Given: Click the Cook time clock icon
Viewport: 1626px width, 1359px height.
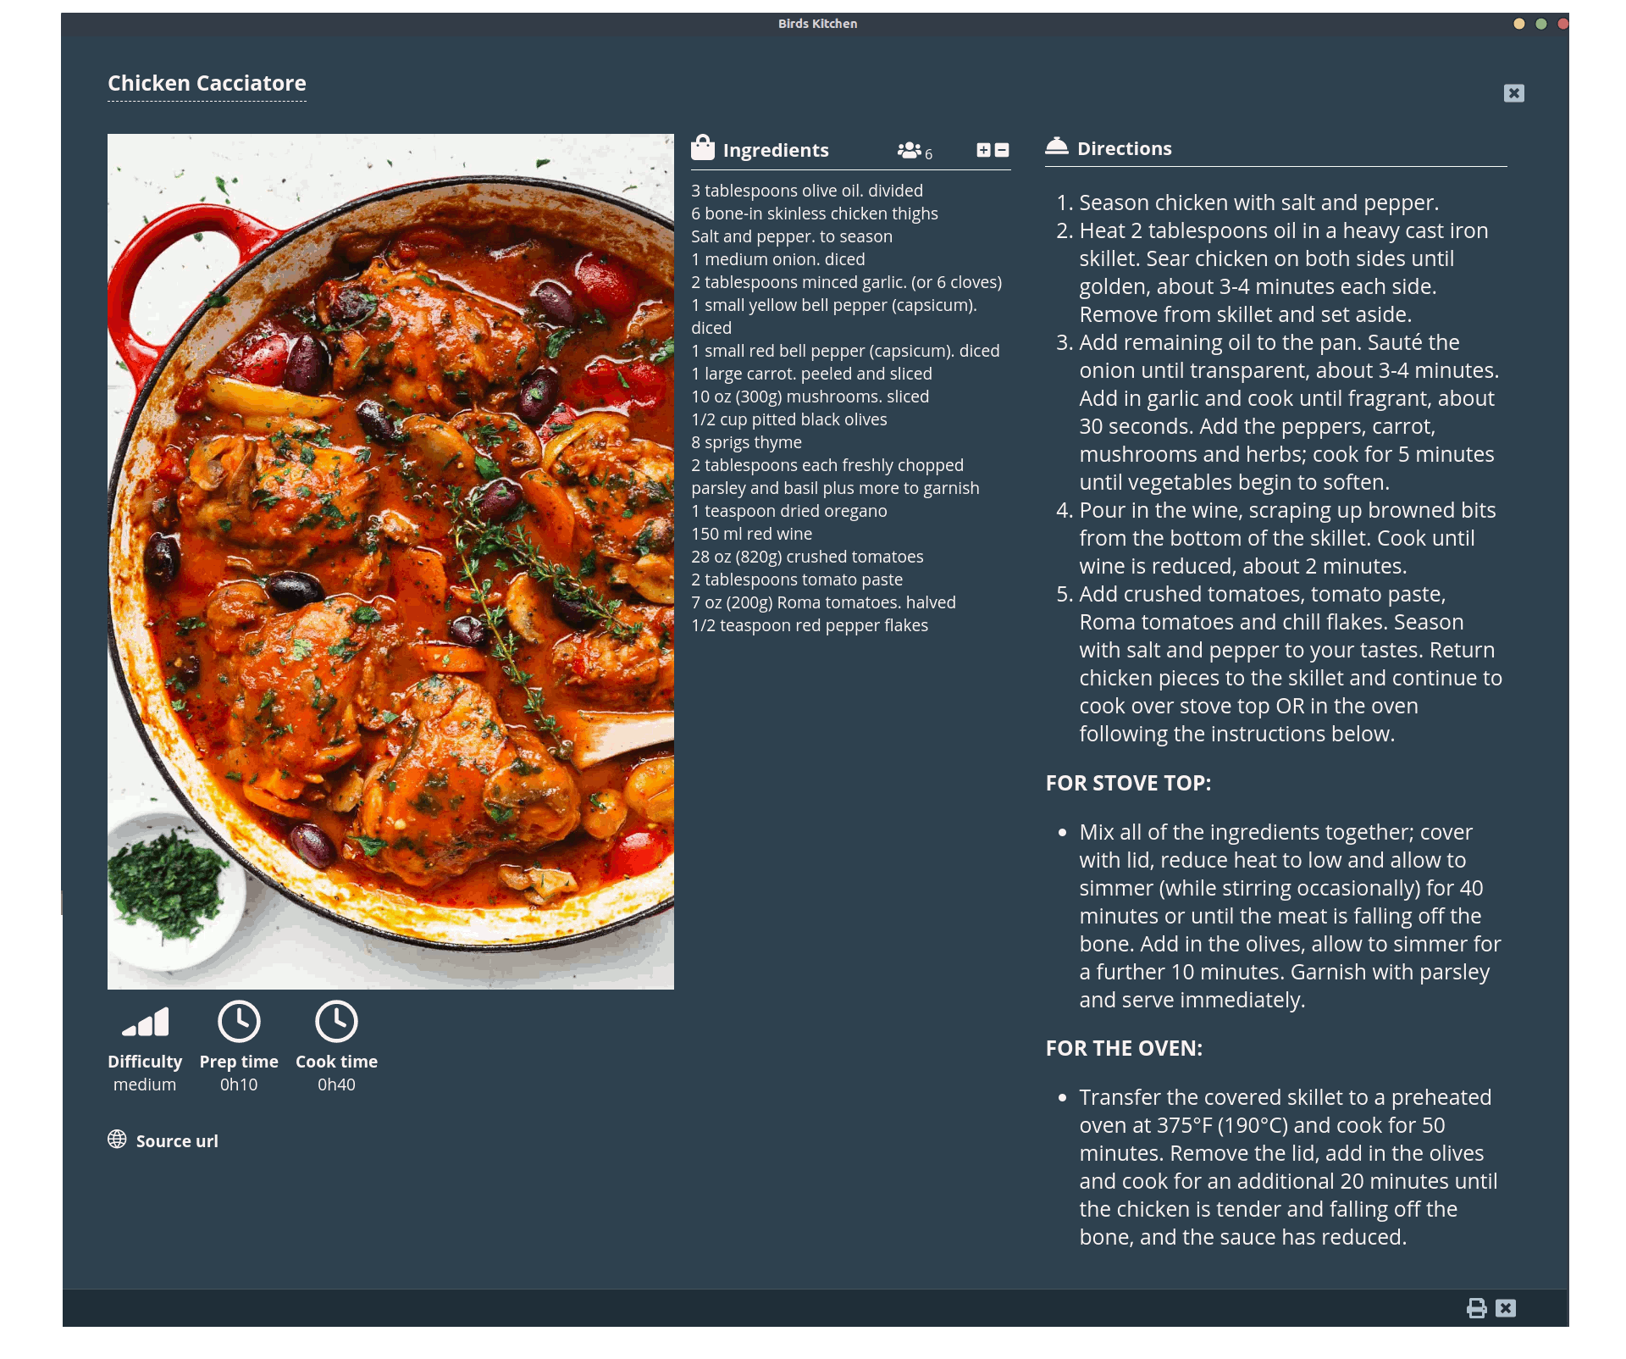Looking at the screenshot, I should [336, 1022].
